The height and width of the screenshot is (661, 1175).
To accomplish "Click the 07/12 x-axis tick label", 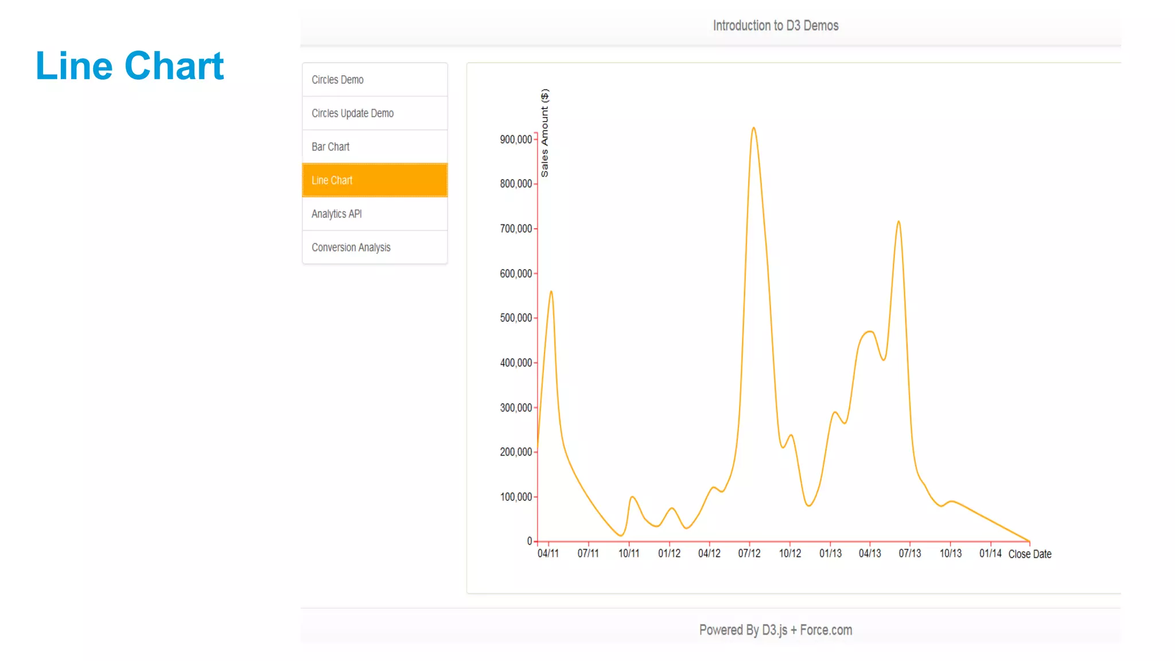I will [x=749, y=554].
